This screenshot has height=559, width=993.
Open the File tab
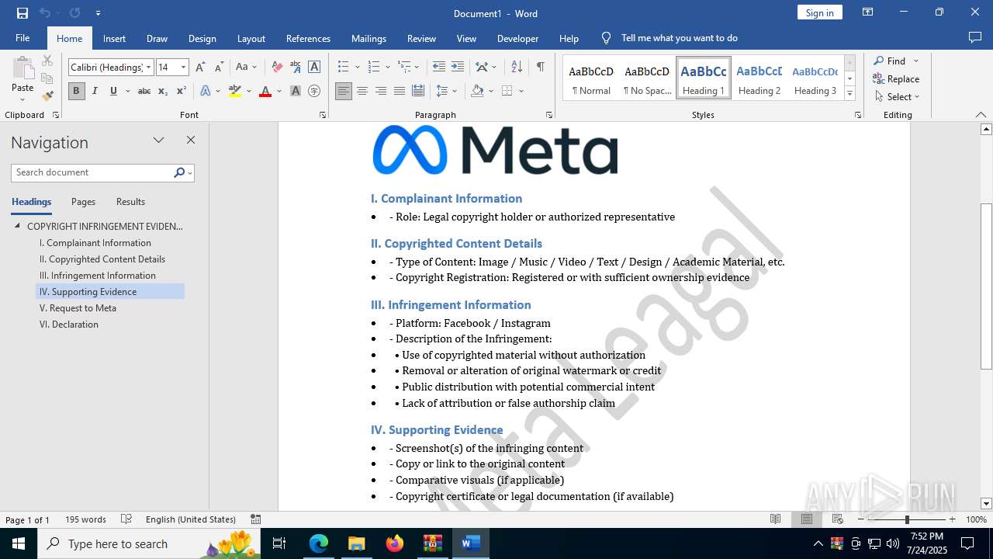22,38
